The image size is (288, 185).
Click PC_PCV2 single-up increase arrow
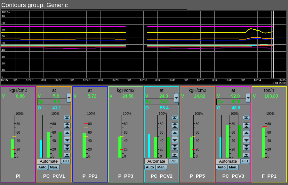174,133
